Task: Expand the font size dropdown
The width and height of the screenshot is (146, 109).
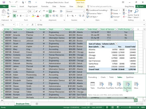Action: coord(34,11)
